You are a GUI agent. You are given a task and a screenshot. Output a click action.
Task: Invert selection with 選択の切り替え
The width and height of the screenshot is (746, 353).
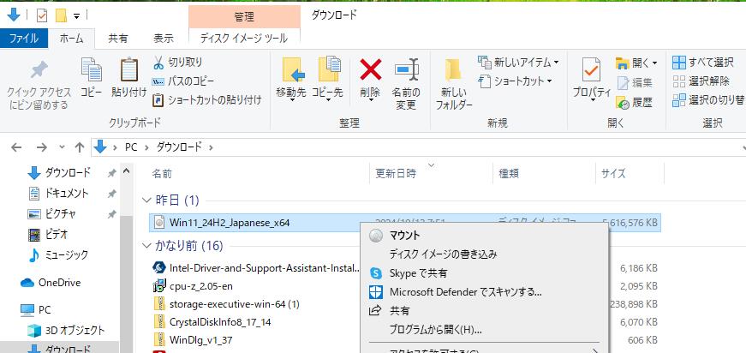pyautogui.click(x=708, y=100)
